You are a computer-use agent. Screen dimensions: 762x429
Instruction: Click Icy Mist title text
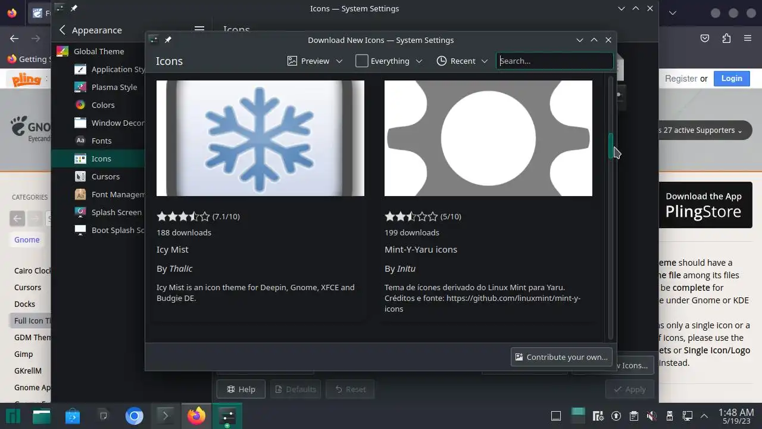coord(172,249)
